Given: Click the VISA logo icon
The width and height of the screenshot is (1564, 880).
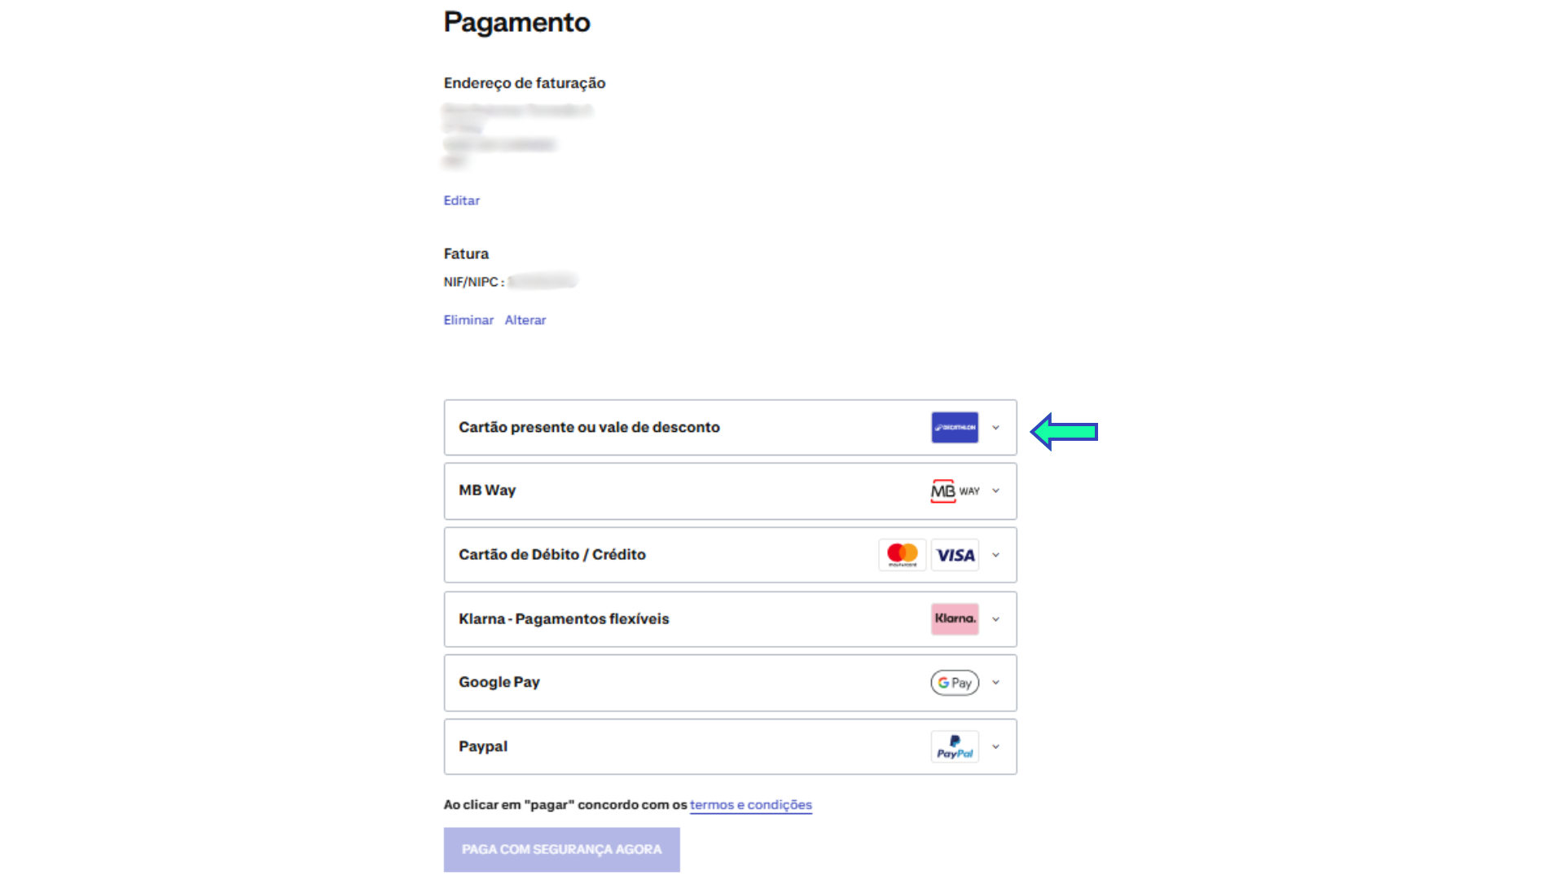Looking at the screenshot, I should (955, 555).
